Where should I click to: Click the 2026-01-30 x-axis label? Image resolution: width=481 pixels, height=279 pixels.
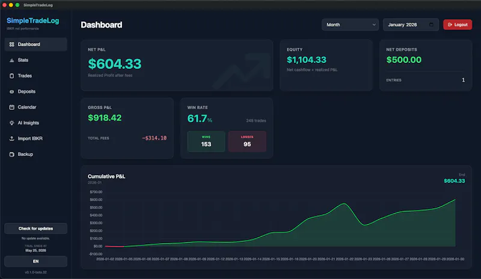(x=455, y=259)
